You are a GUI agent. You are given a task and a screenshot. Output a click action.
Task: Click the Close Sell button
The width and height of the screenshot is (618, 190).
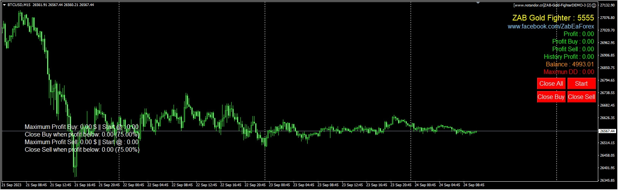[581, 97]
